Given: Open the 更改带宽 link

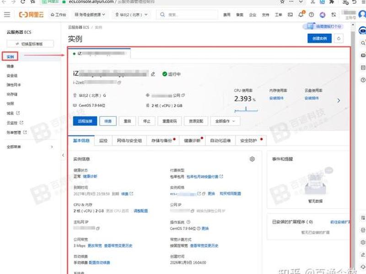Looking at the screenshot, I should [x=95, y=246].
